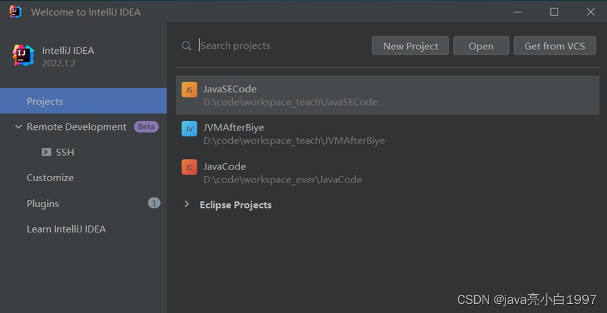Click the New Project button

[x=411, y=46]
